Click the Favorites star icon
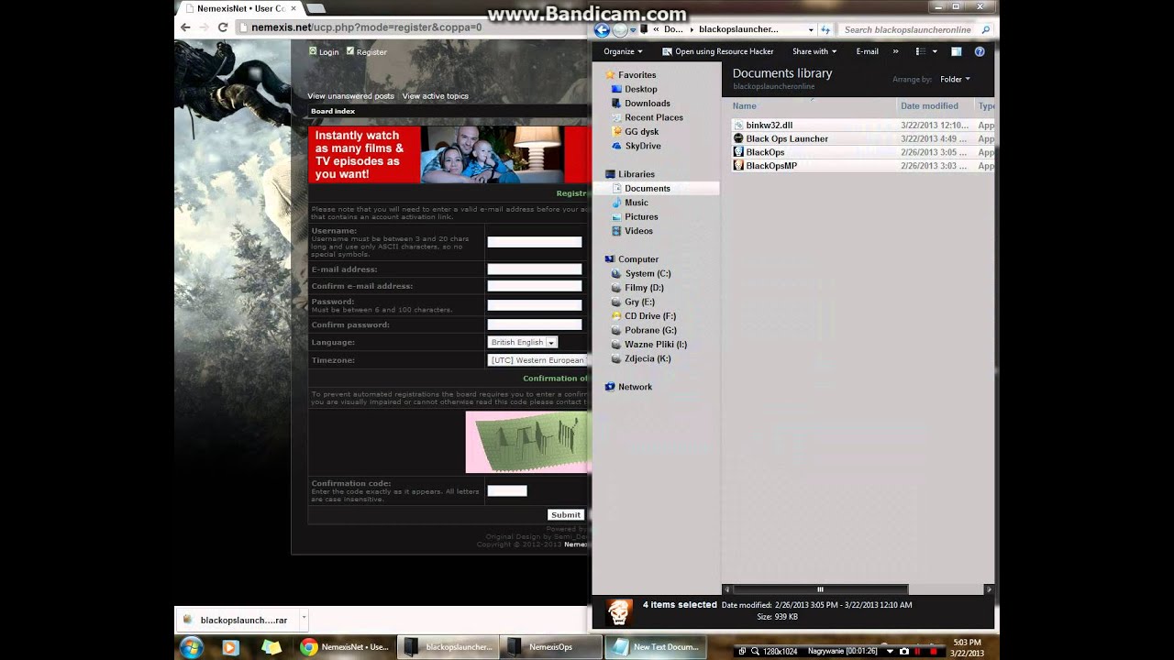 (x=610, y=74)
